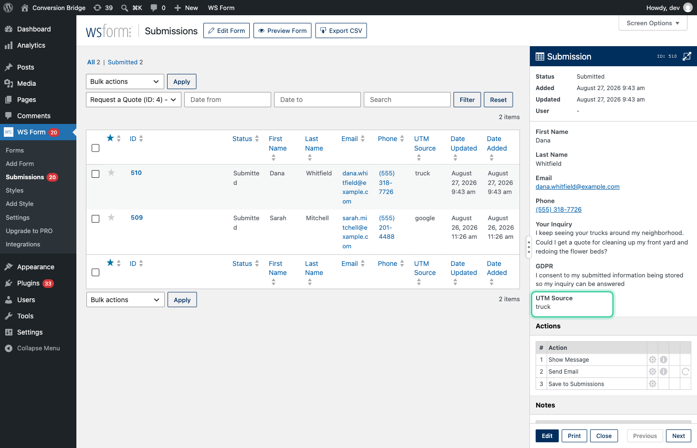
Task: Sort by ID in top header
Action: pos(137,139)
